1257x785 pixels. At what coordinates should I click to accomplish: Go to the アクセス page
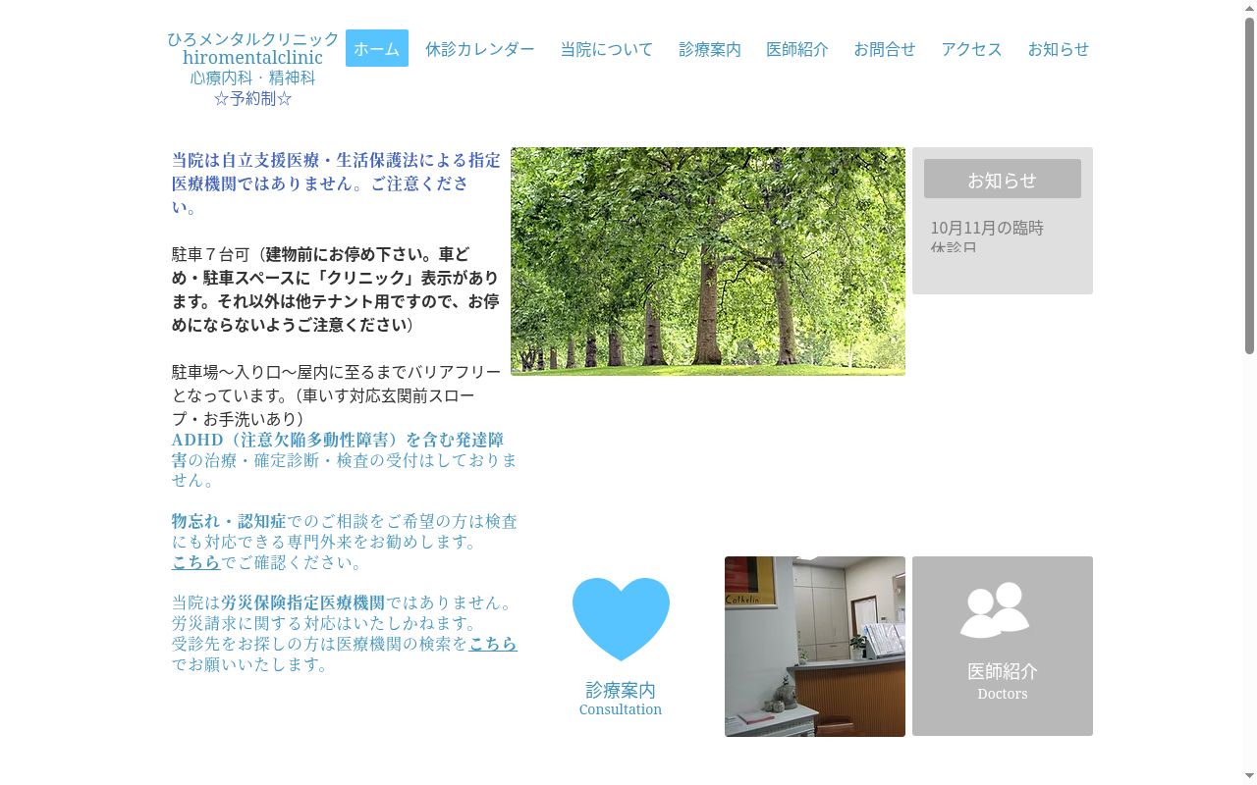[972, 48]
